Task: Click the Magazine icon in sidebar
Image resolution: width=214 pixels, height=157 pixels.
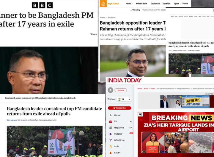Action: [111, 128]
